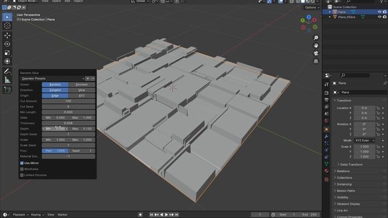Open the World properties tab
This screenshot has width=388, height=218.
pos(326,121)
